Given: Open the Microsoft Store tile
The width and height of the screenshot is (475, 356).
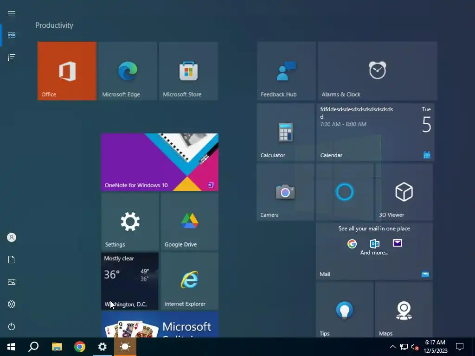Looking at the screenshot, I should (188, 71).
